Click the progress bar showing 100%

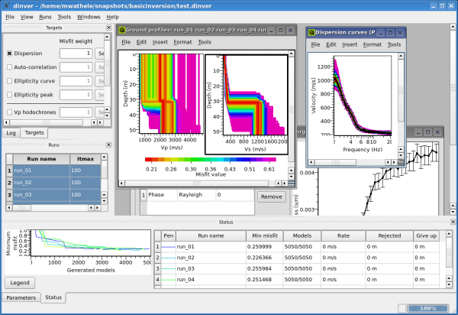428,308
